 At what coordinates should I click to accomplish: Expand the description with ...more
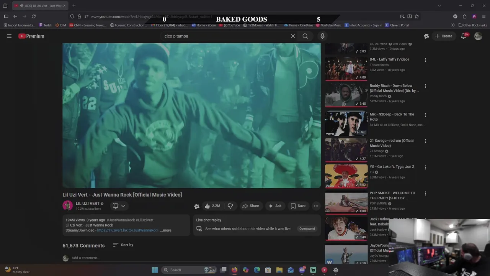tap(166, 230)
